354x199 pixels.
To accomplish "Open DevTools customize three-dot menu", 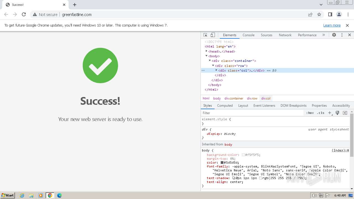I will [x=342, y=35].
